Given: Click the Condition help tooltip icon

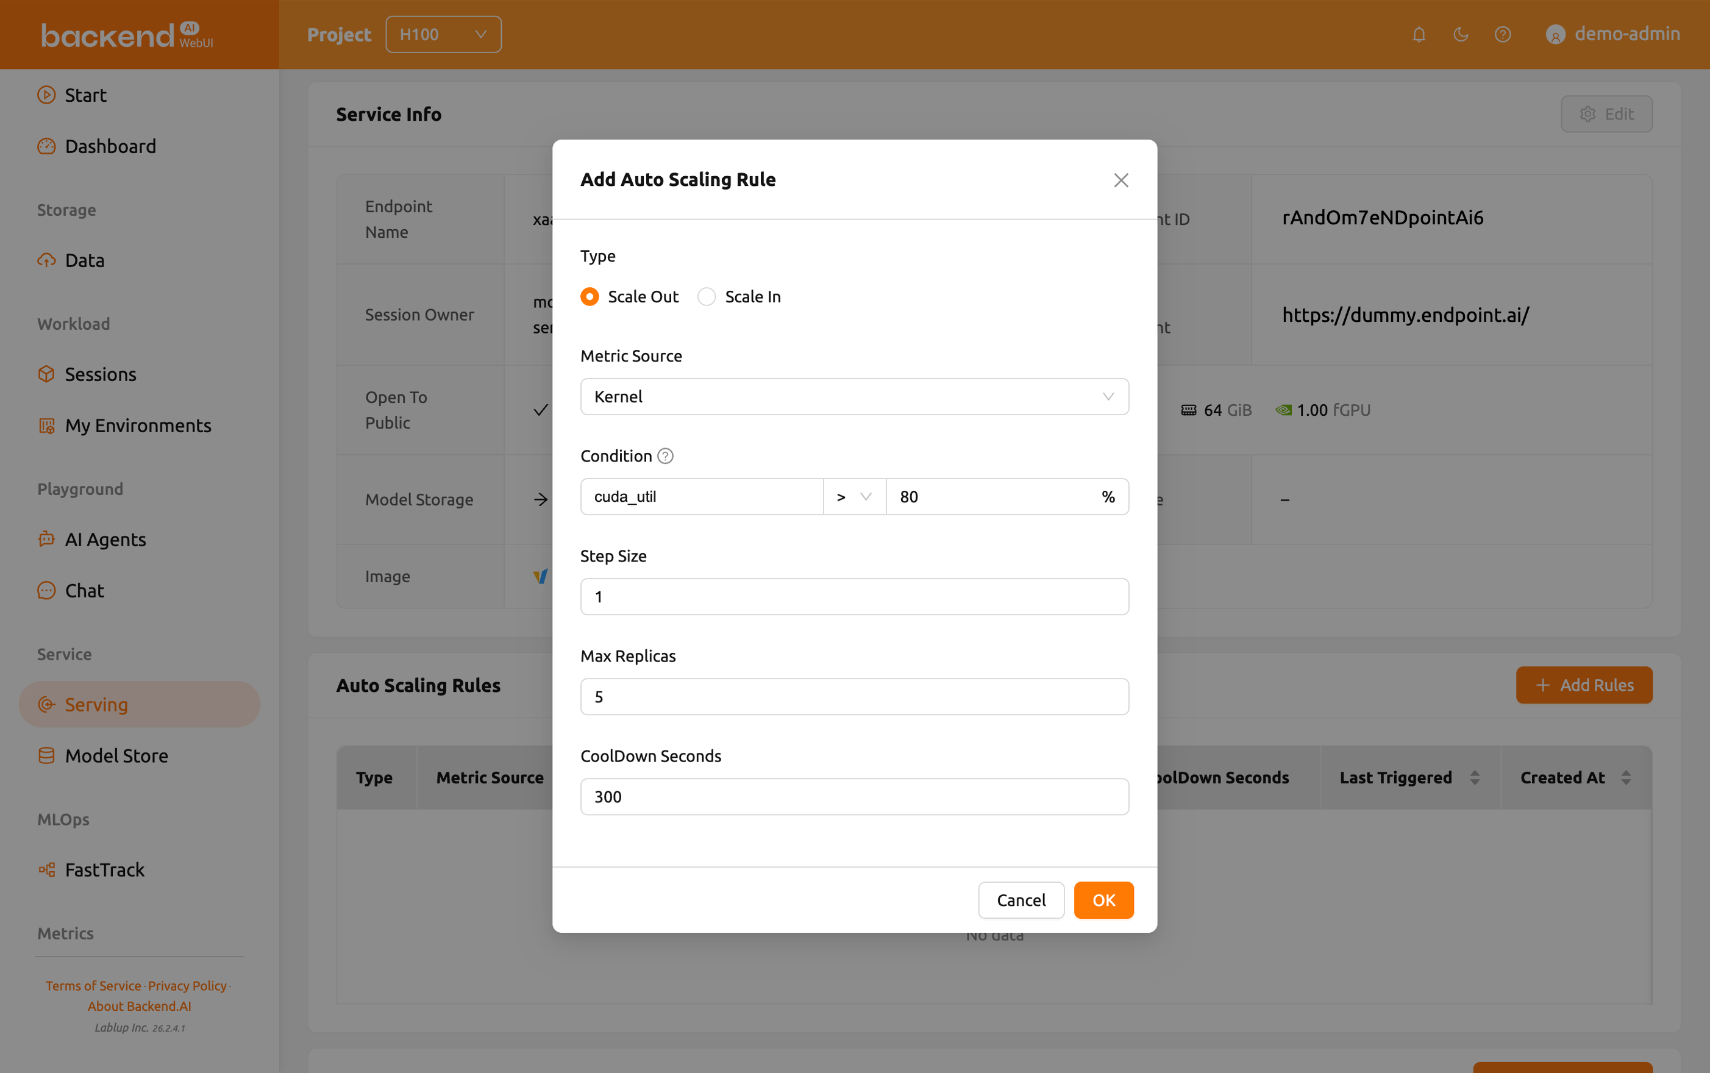Looking at the screenshot, I should 665,456.
